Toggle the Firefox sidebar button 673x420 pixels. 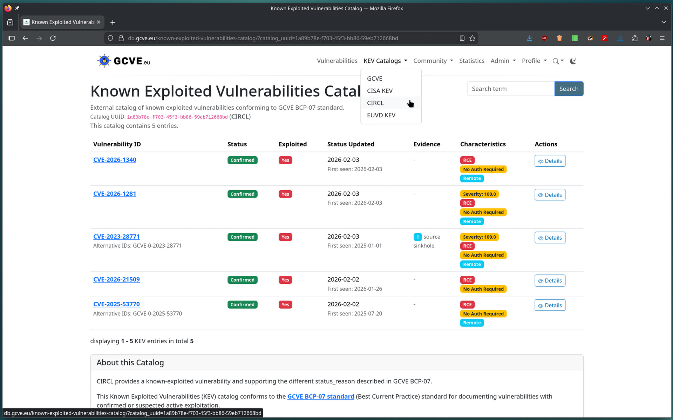[x=12, y=38]
